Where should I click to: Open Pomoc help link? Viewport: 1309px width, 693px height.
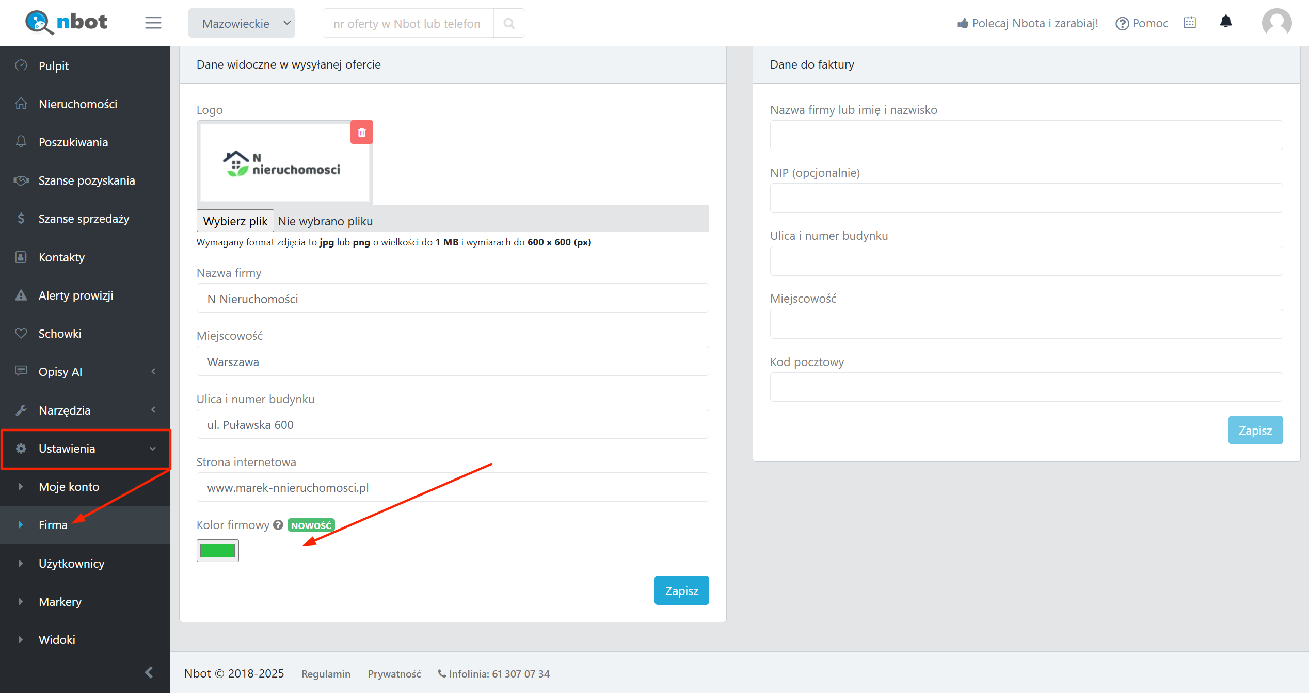pos(1142,23)
